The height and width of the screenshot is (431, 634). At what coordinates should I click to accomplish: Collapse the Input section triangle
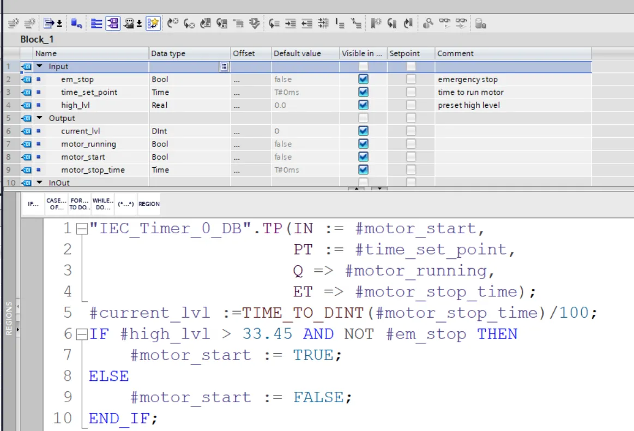(39, 66)
